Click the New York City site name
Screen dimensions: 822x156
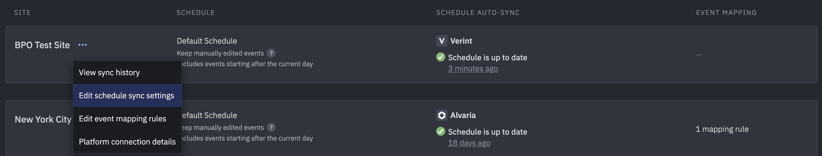click(x=43, y=119)
